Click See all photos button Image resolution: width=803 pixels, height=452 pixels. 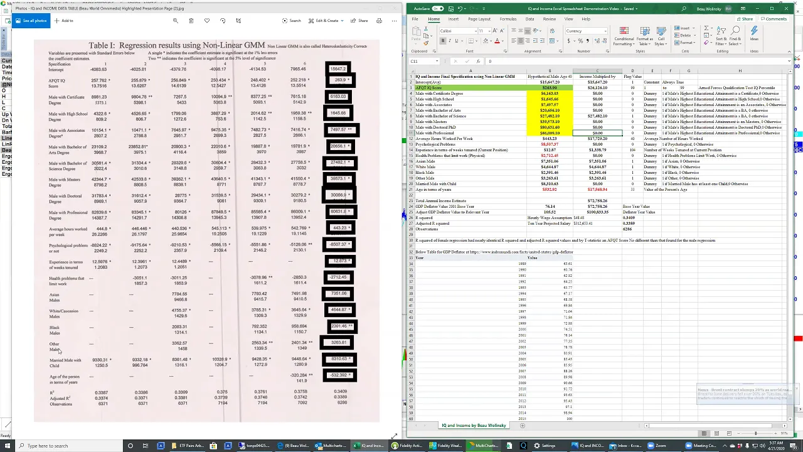coord(31,21)
